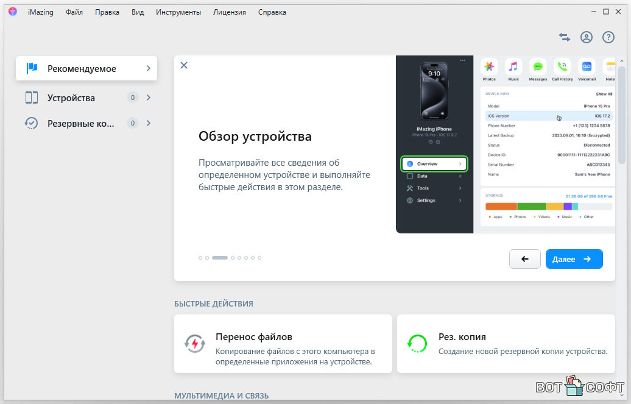The height and width of the screenshot is (404, 631).
Task: Click the transfer arrows icon in top toolbar
Action: coord(565,37)
